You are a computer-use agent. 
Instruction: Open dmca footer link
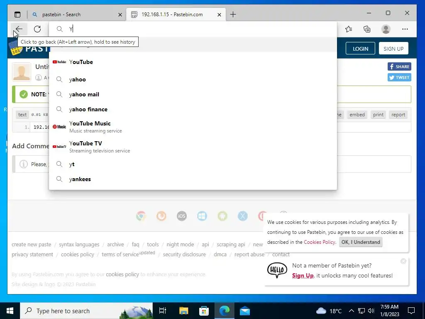click(x=220, y=255)
